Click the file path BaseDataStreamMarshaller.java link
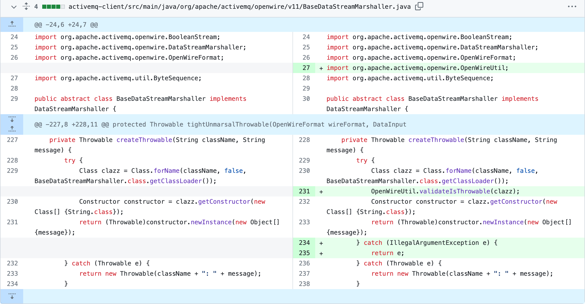585x304 pixels. (x=239, y=7)
